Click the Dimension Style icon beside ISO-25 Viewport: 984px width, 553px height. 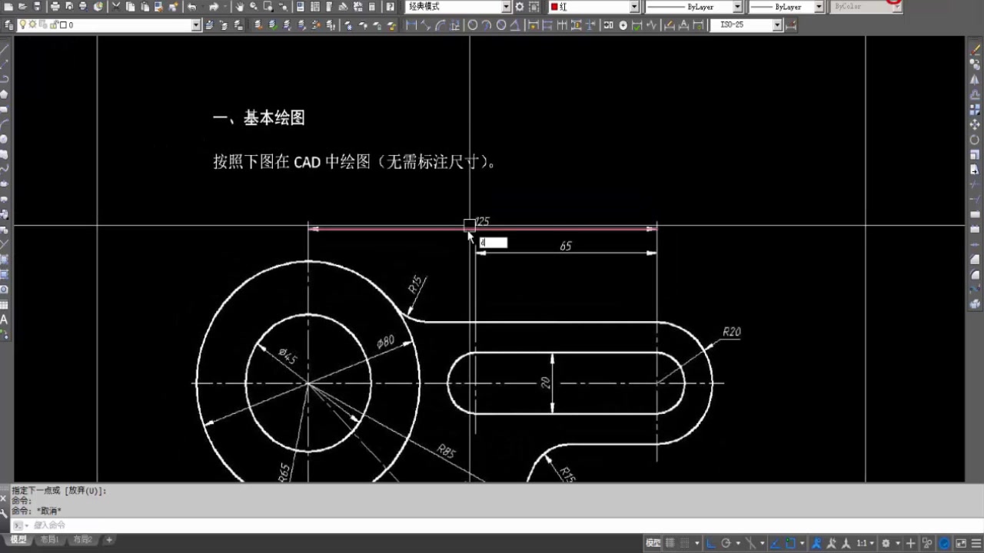tap(791, 25)
